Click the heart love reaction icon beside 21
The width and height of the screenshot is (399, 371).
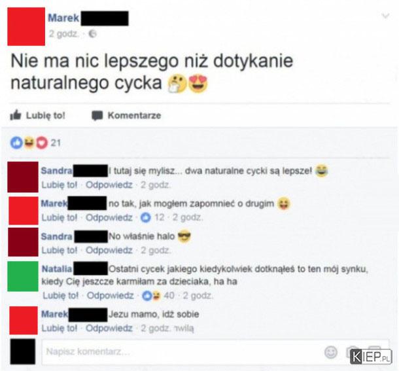click(42, 143)
